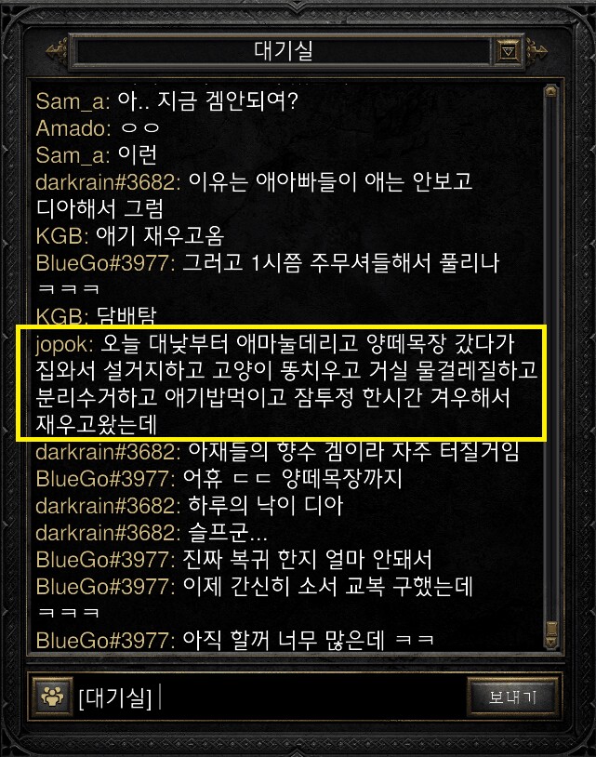Click darkrain#3682 on '하루의 낙이 디아' line
This screenshot has width=596, height=757.
108,506
